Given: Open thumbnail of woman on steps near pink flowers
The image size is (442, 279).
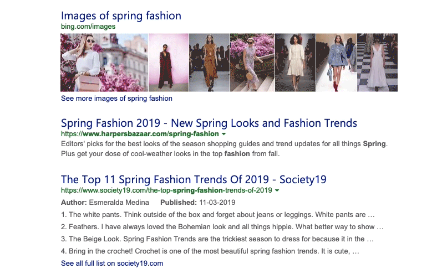Looking at the screenshot, I should [x=252, y=63].
